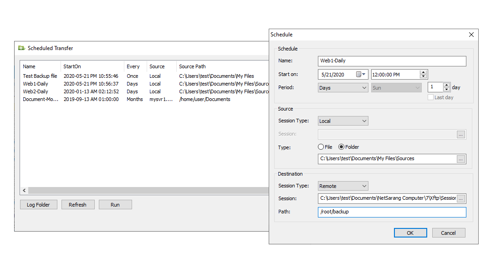This screenshot has width=501, height=273.
Task: Open the Period dropdown showing Days
Action: (343, 88)
